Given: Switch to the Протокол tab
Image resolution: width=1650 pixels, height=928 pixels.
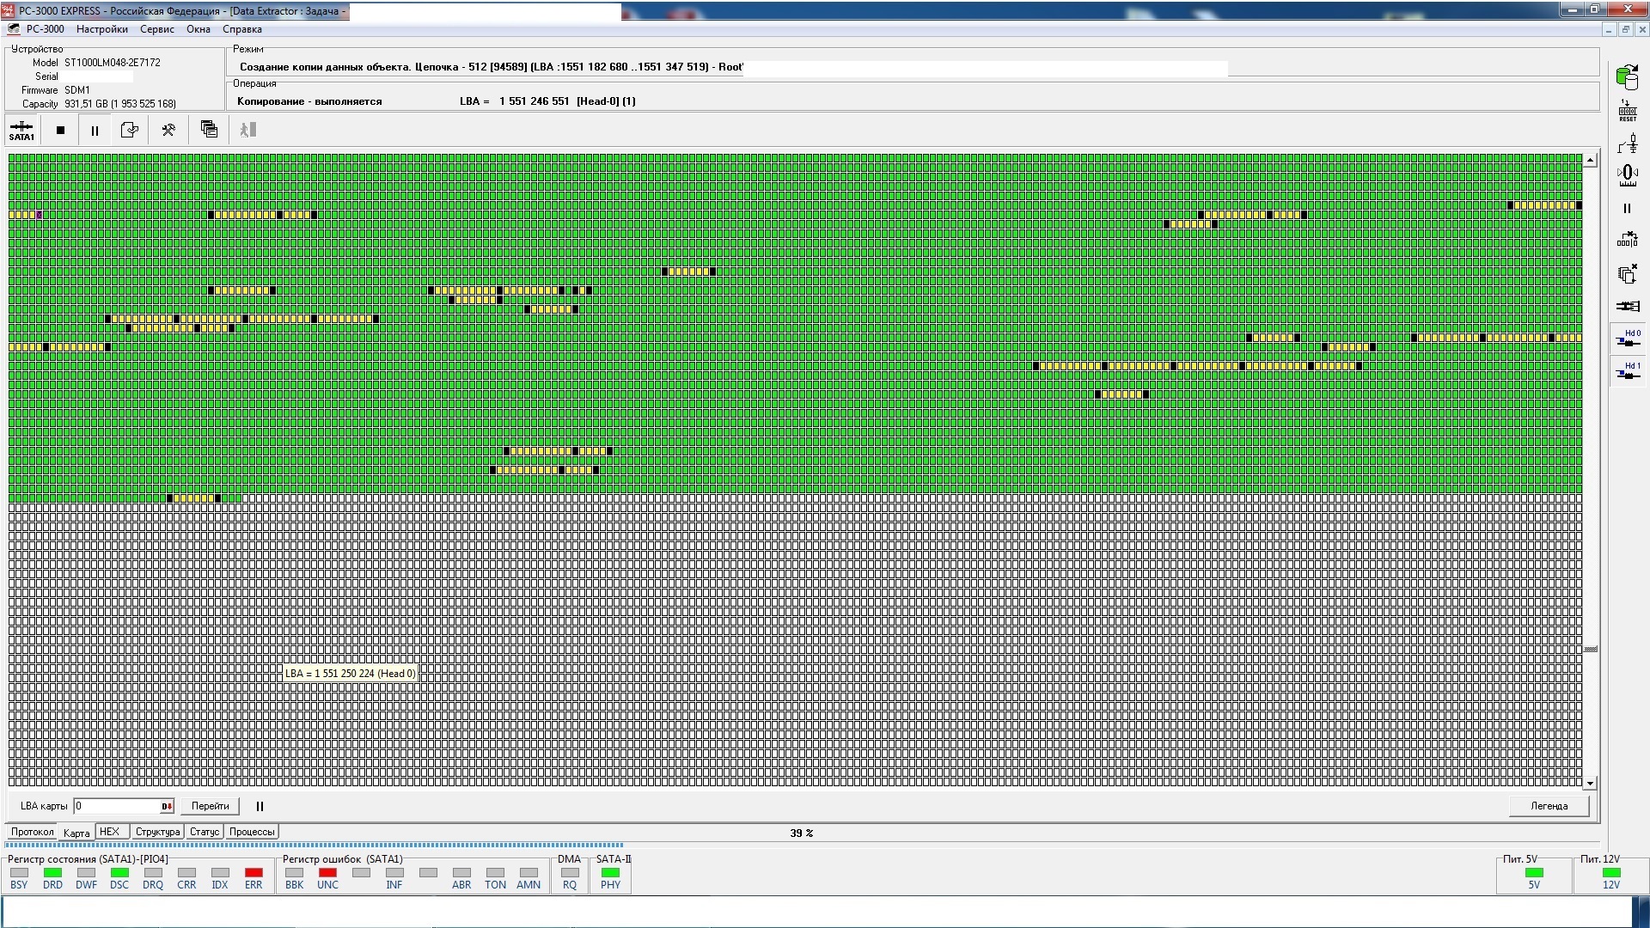Looking at the screenshot, I should (33, 832).
